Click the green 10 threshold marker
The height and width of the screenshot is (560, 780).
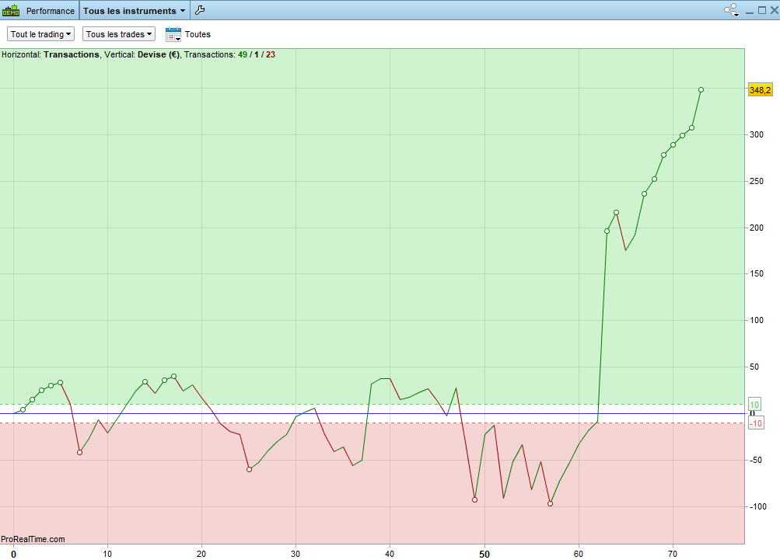754,405
